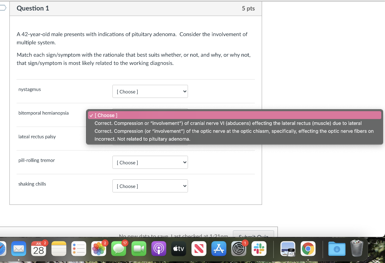Open the shaking chills answer dropdown
This screenshot has height=263, width=385.
[150, 186]
